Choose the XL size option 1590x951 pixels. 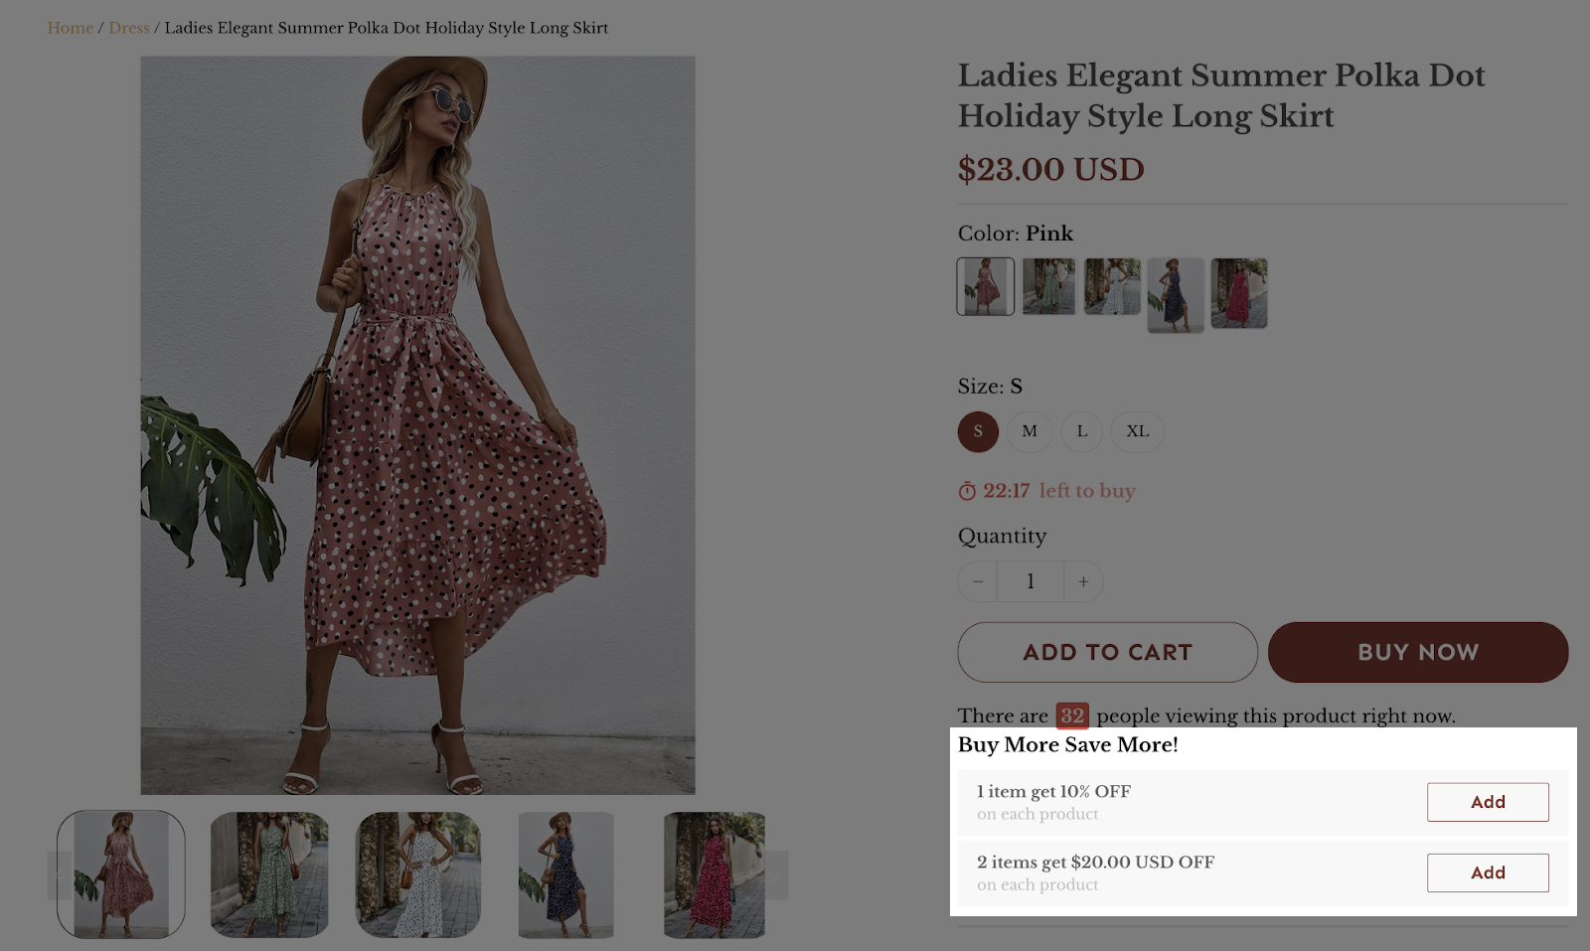1137,432
